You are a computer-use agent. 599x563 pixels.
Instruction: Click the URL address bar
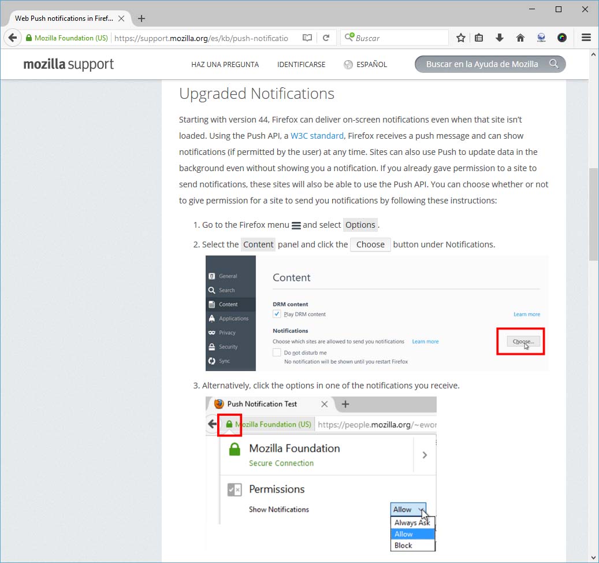pyautogui.click(x=202, y=38)
